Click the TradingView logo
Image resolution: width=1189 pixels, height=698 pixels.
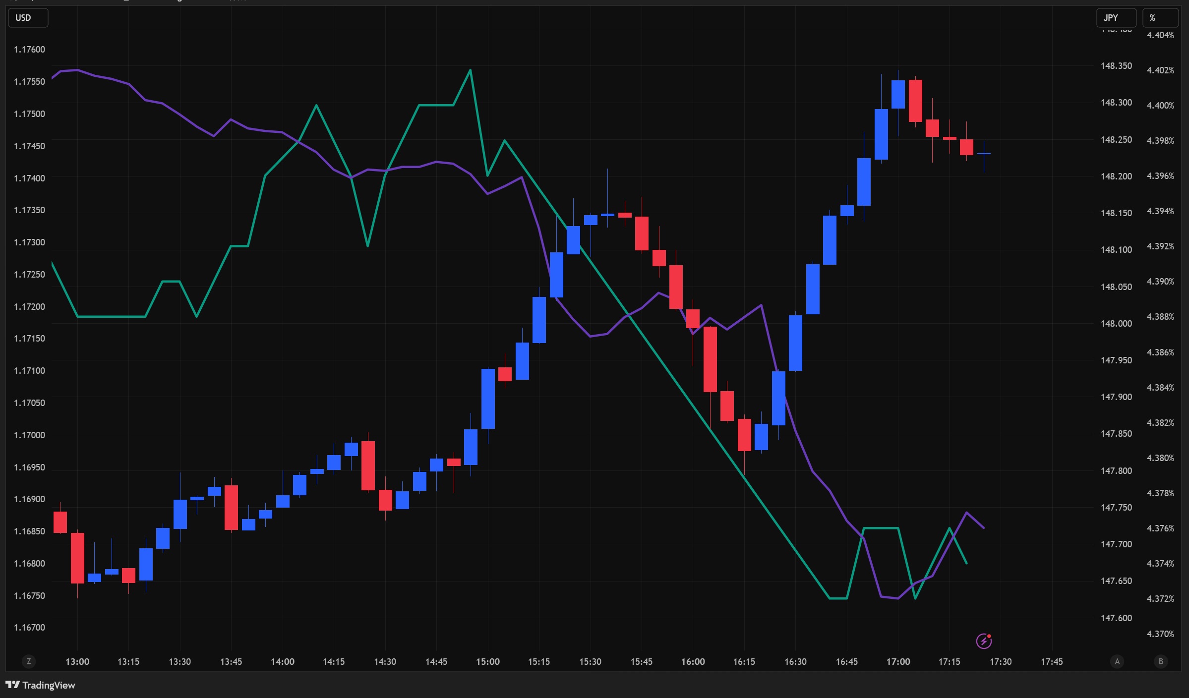41,685
